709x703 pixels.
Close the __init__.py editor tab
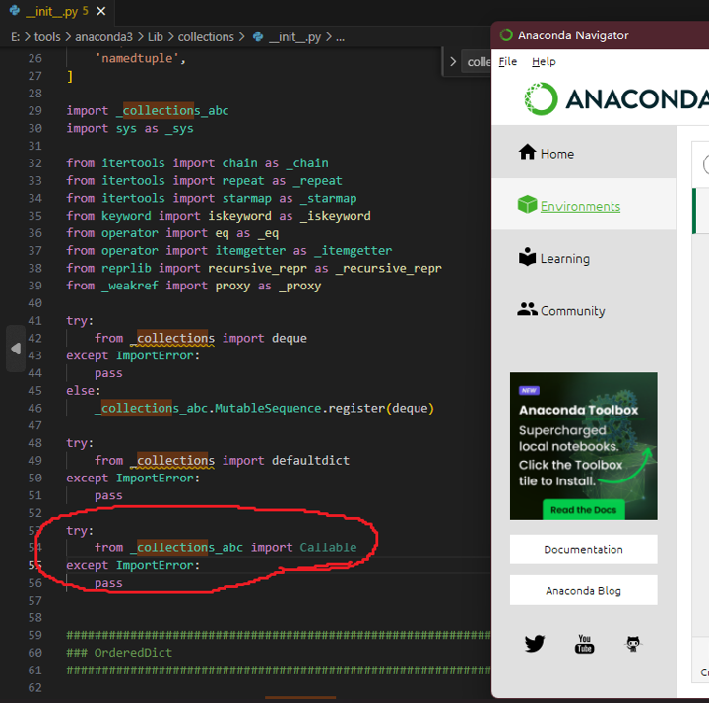[x=101, y=11]
